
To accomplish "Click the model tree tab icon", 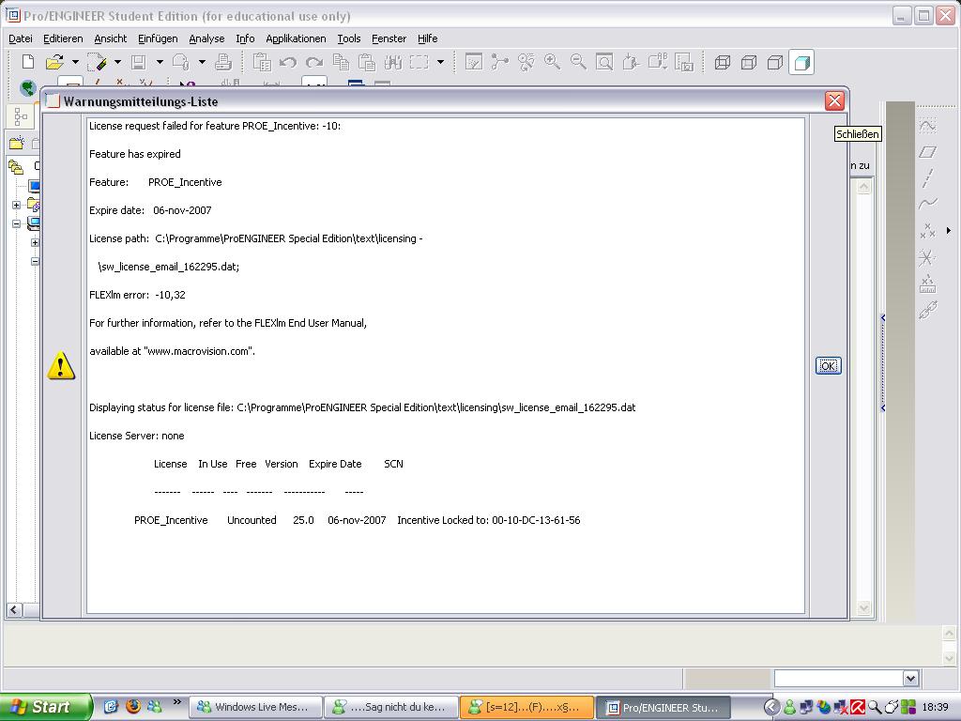I will click(x=21, y=115).
